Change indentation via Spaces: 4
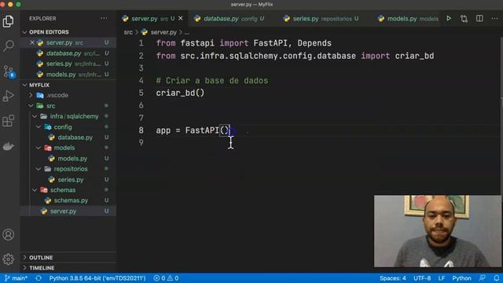Image resolution: width=503 pixels, height=283 pixels. pos(393,278)
